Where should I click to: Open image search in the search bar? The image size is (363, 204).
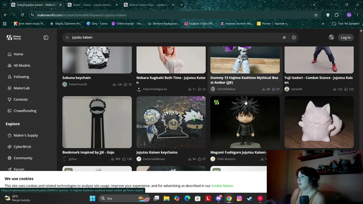294,37
